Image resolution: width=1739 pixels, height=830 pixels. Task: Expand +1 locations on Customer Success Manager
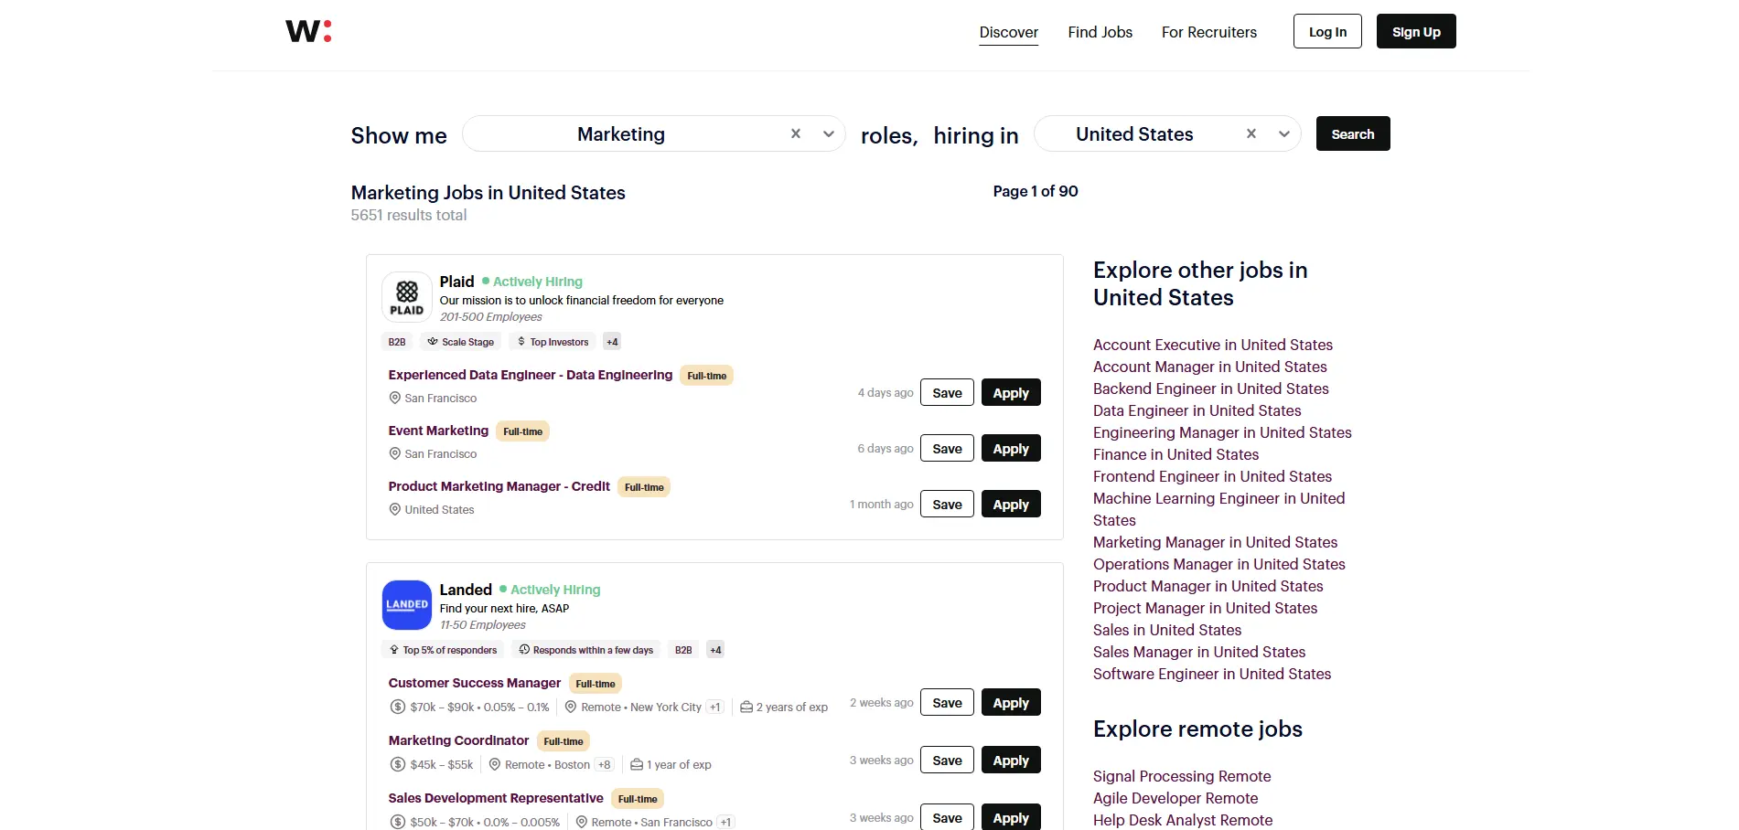(715, 707)
